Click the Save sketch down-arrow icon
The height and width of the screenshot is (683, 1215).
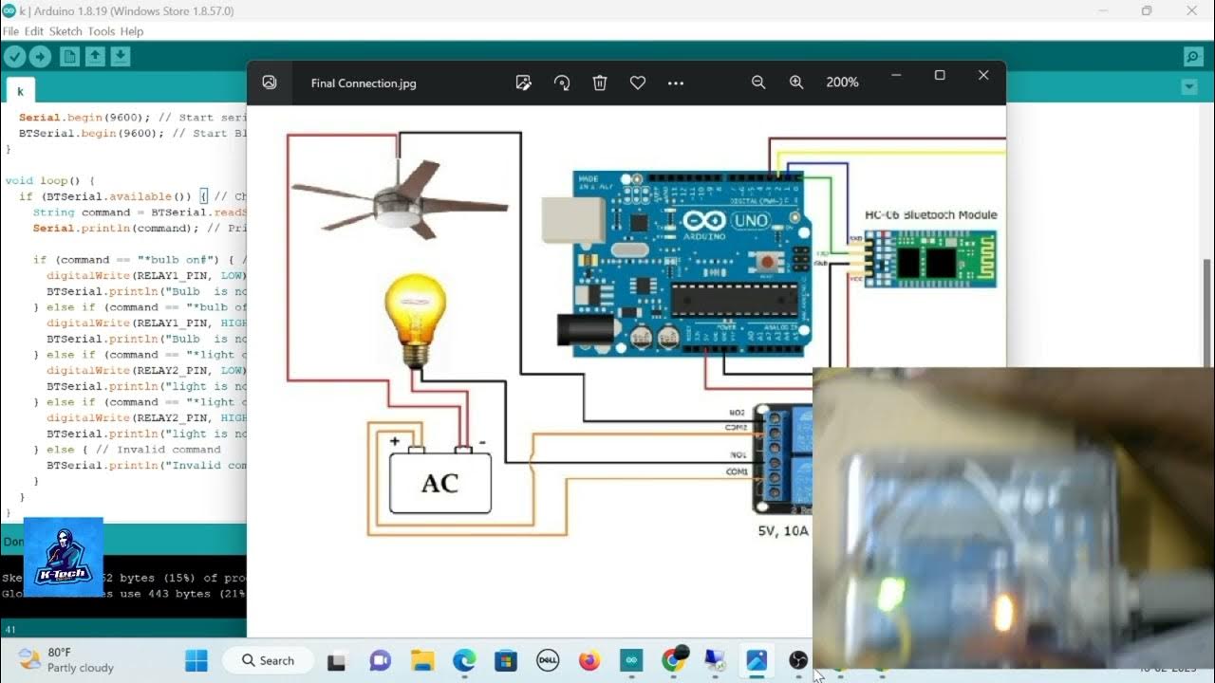(120, 57)
